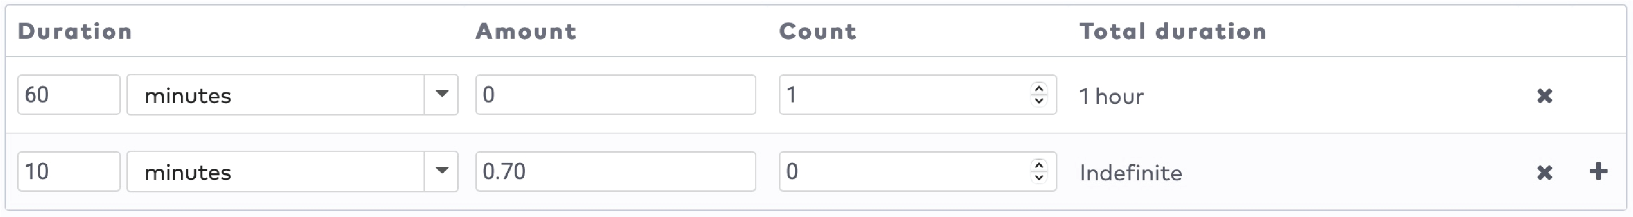Click the Duration column header
This screenshot has height=217, width=1633.
(x=75, y=31)
